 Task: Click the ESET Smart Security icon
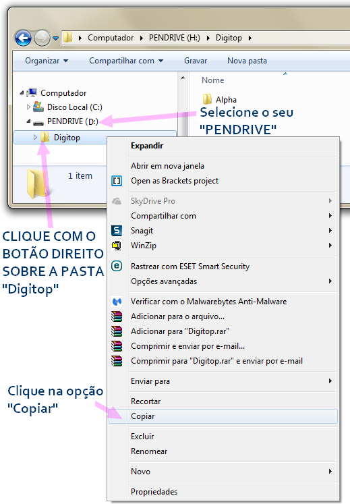117,266
